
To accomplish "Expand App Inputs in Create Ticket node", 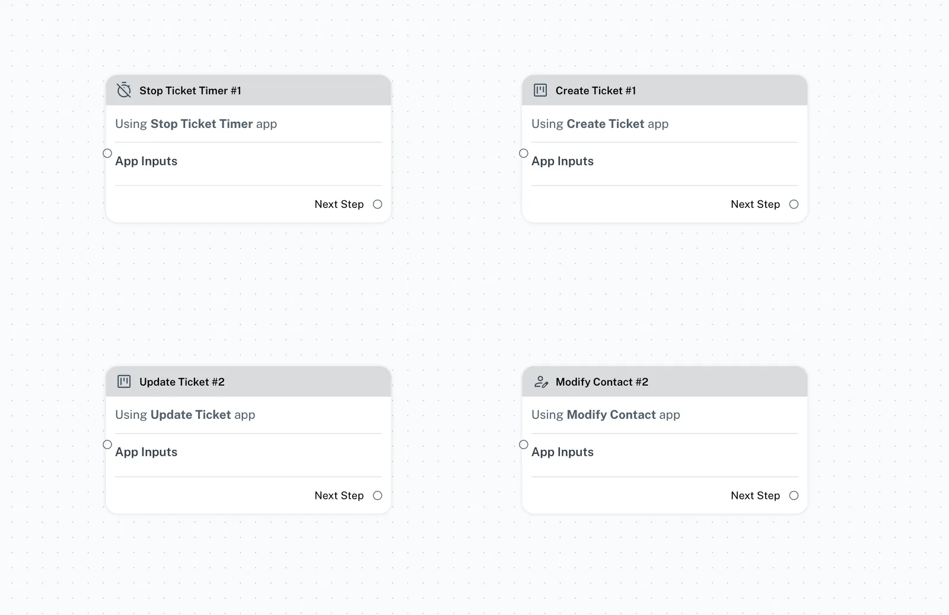I will pos(562,161).
